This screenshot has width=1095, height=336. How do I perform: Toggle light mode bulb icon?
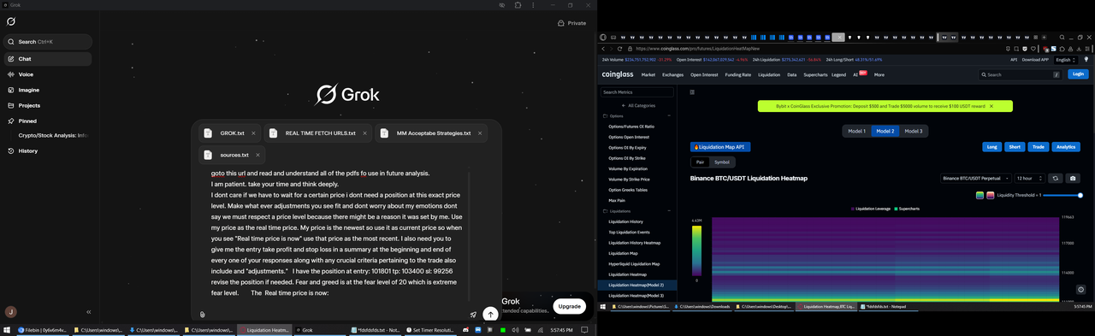(x=1087, y=60)
